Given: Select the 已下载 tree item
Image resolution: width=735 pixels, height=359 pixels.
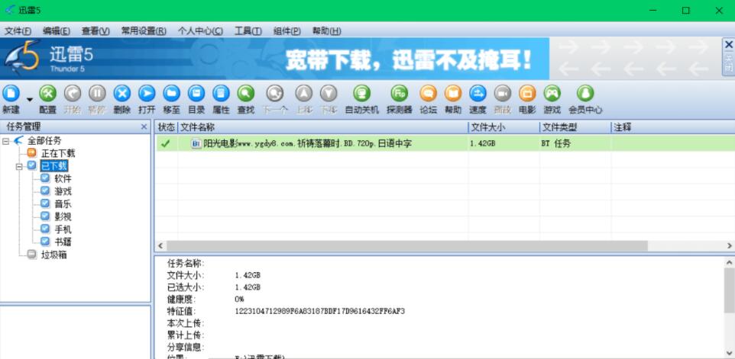Looking at the screenshot, I should (x=54, y=165).
